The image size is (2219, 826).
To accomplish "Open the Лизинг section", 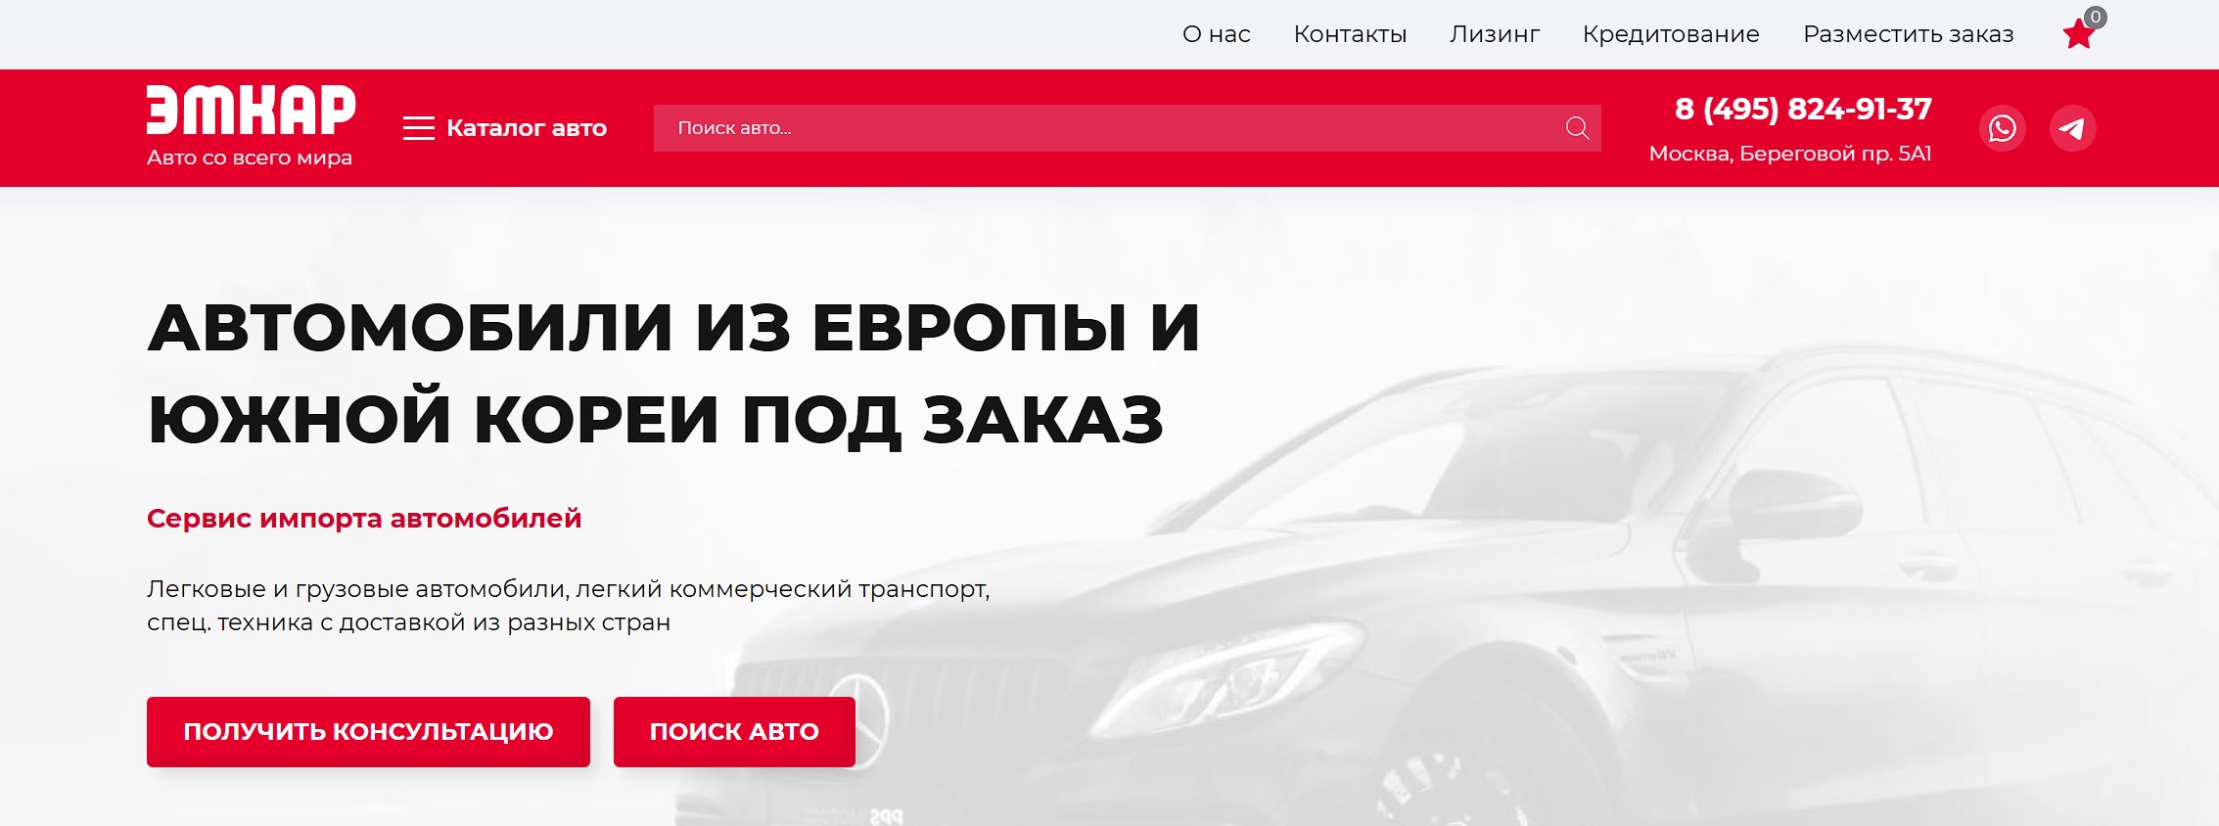I will (1495, 34).
